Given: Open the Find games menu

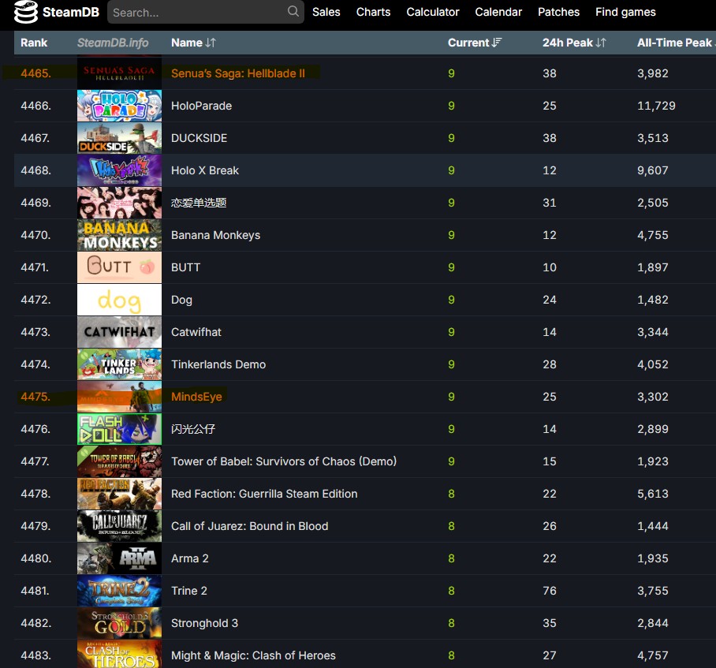Looking at the screenshot, I should (x=625, y=12).
